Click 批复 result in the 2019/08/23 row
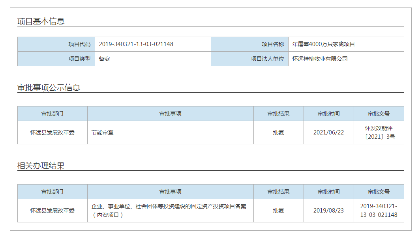Image resolution: width=420 pixels, height=235 pixels. 278,211
